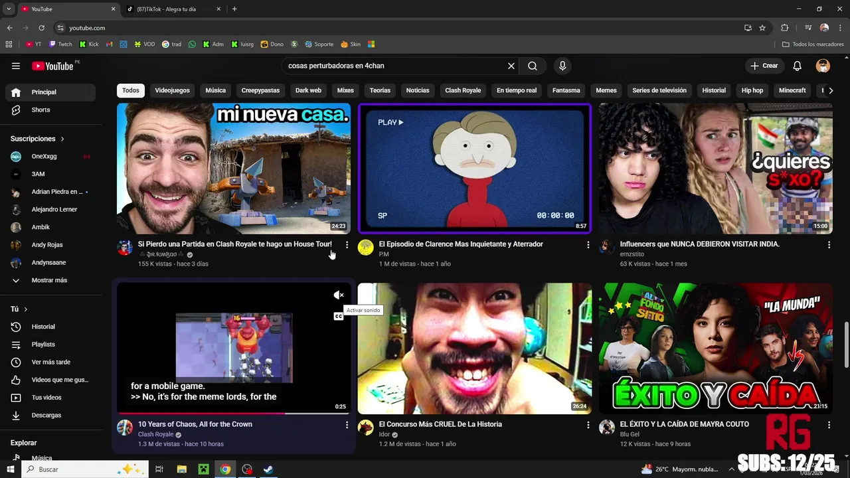The width and height of the screenshot is (850, 478).
Task: Select the Creepypastas filter chip
Action: pyautogui.click(x=260, y=90)
